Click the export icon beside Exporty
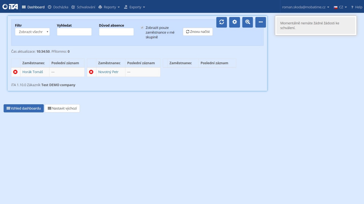Image resolution: width=364 pixels, height=204 pixels. pyautogui.click(x=125, y=7)
